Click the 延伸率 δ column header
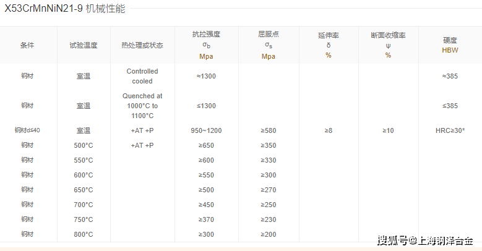 click(329, 45)
